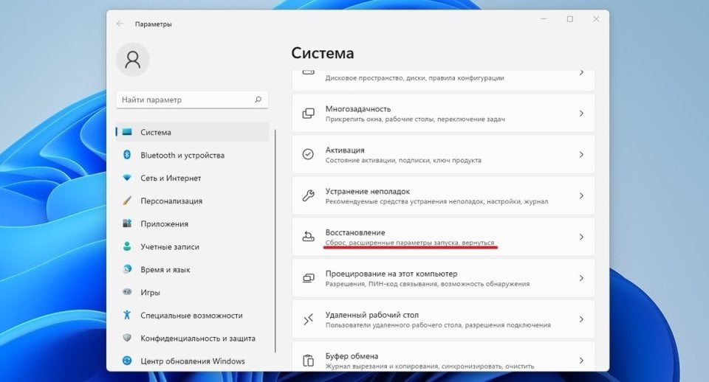Image resolution: width=709 pixels, height=382 pixels.
Task: Expand Многозадачность using its chevron arrow
Action: (x=581, y=114)
